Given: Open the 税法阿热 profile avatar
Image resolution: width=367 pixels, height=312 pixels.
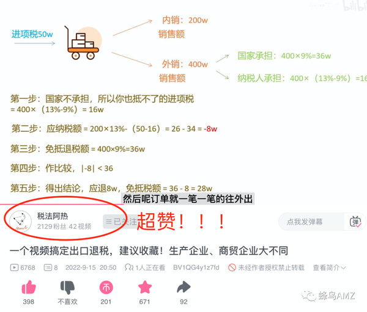Looking at the screenshot, I should tap(21, 221).
